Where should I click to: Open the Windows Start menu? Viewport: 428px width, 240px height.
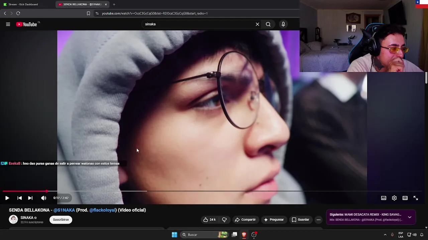[x=174, y=235]
